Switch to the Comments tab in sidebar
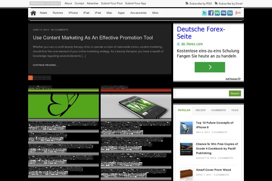 click(x=218, y=110)
